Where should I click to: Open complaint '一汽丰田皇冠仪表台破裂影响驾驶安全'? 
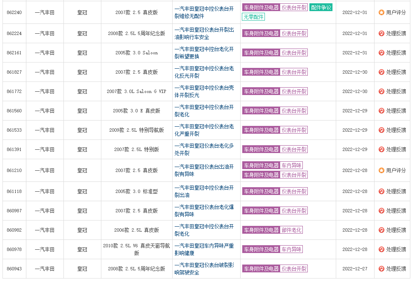click(x=204, y=269)
